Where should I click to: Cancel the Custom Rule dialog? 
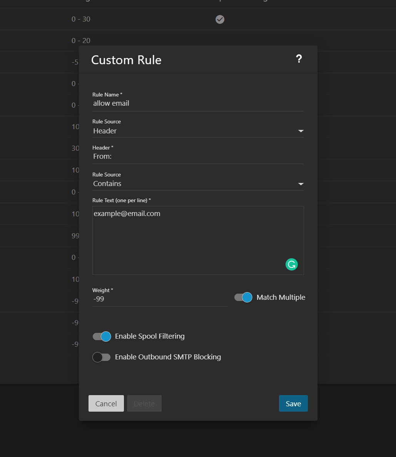106,404
